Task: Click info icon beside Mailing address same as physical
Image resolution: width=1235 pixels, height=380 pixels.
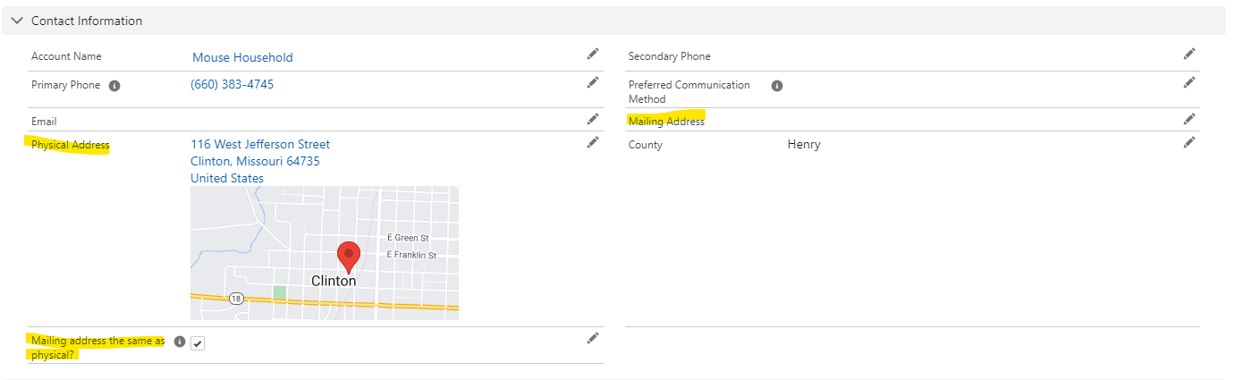Action: click(180, 342)
